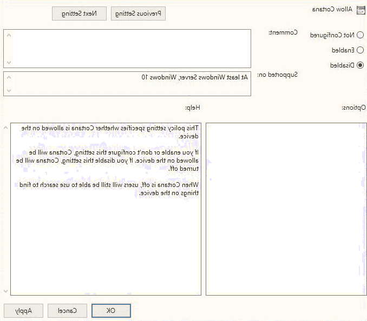367x321 pixels.
Task: Click the Supported on scroll-up arrow
Action: coord(8,76)
